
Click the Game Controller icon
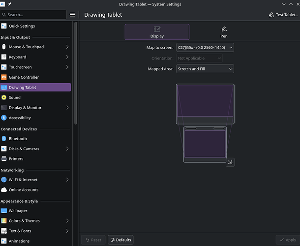(4, 77)
